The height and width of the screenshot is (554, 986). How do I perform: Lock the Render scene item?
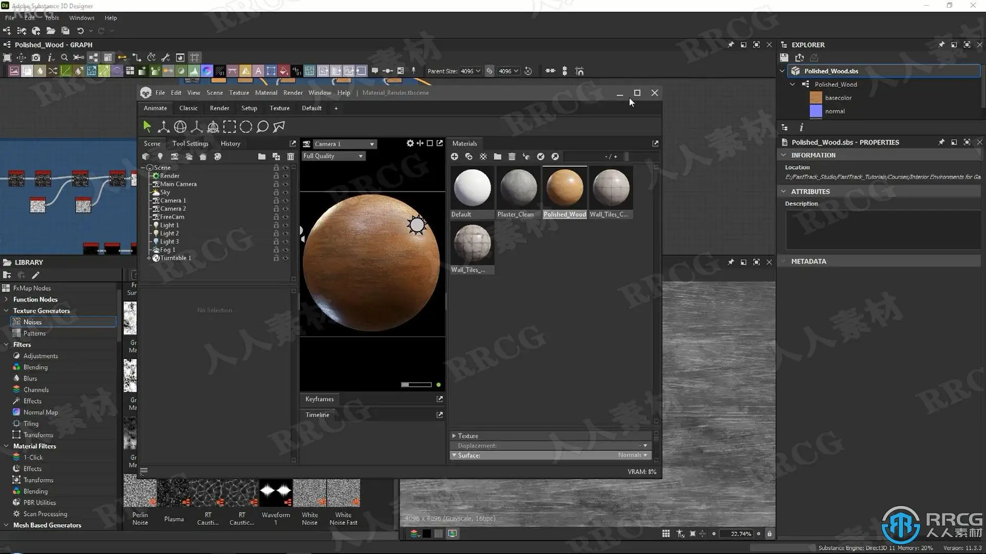[276, 176]
